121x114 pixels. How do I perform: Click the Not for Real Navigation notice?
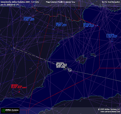[x=111, y=2]
